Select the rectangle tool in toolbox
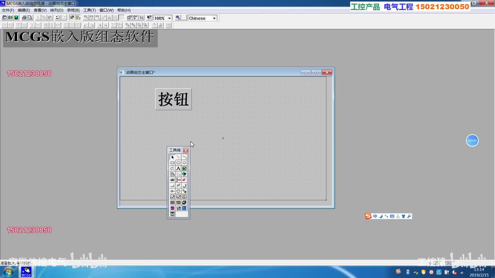This screenshot has height=278, width=495. [x=172, y=163]
